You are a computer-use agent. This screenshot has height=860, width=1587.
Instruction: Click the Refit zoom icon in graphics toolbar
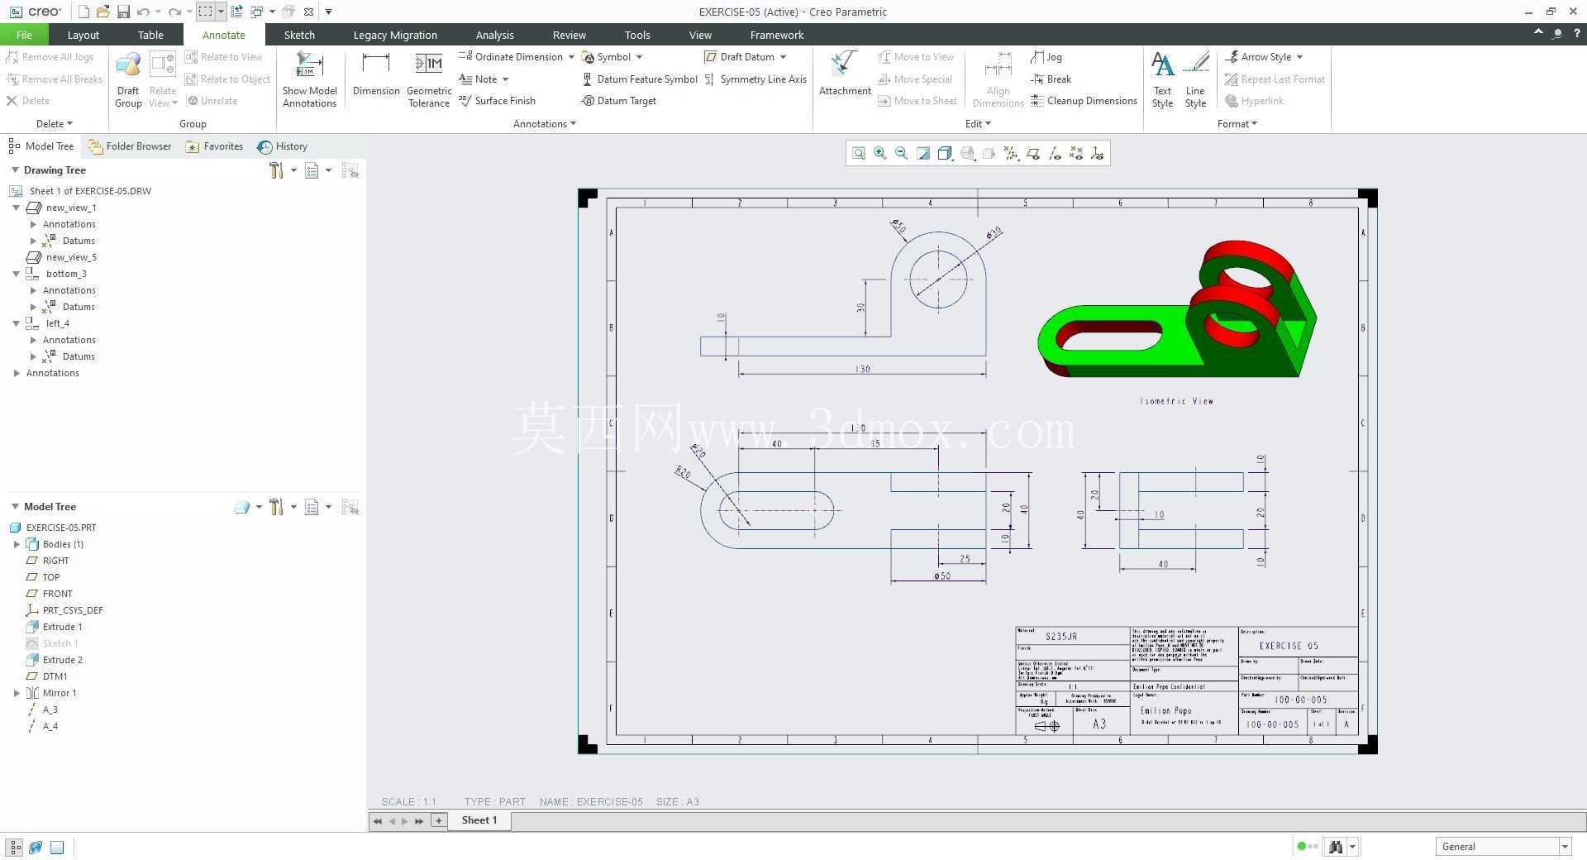point(859,153)
